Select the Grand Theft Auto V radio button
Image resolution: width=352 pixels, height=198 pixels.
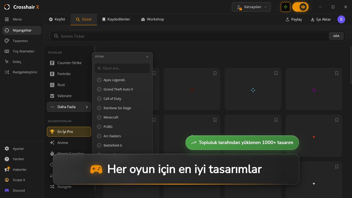point(99,89)
